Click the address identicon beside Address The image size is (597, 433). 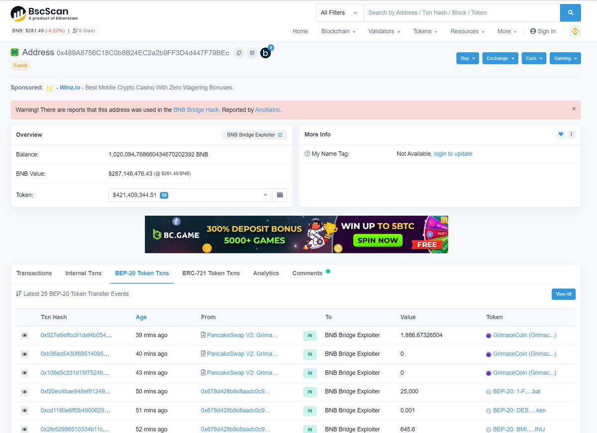pyautogui.click(x=15, y=52)
